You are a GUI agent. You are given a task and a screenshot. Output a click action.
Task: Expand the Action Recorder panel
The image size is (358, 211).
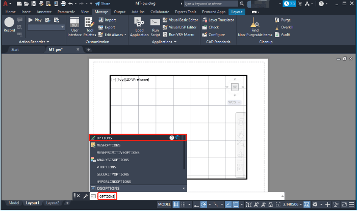click(34, 42)
